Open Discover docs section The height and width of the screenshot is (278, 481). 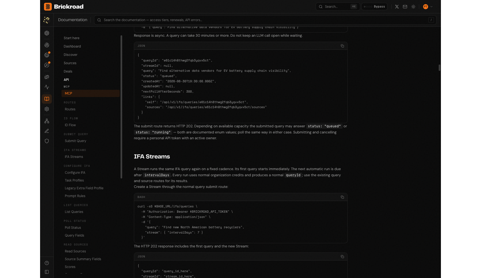point(71,55)
